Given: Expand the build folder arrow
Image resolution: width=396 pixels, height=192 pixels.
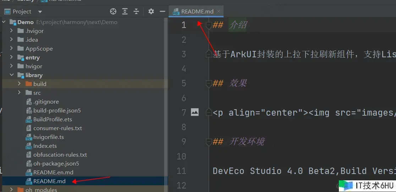Looking at the screenshot, I should click(19, 84).
